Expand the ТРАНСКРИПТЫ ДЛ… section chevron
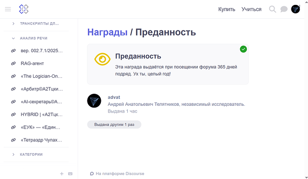Viewport: 308px width, 179px height. point(13,24)
